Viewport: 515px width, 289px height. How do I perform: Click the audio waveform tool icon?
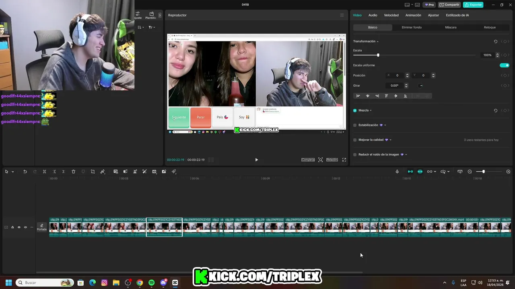[174, 172]
